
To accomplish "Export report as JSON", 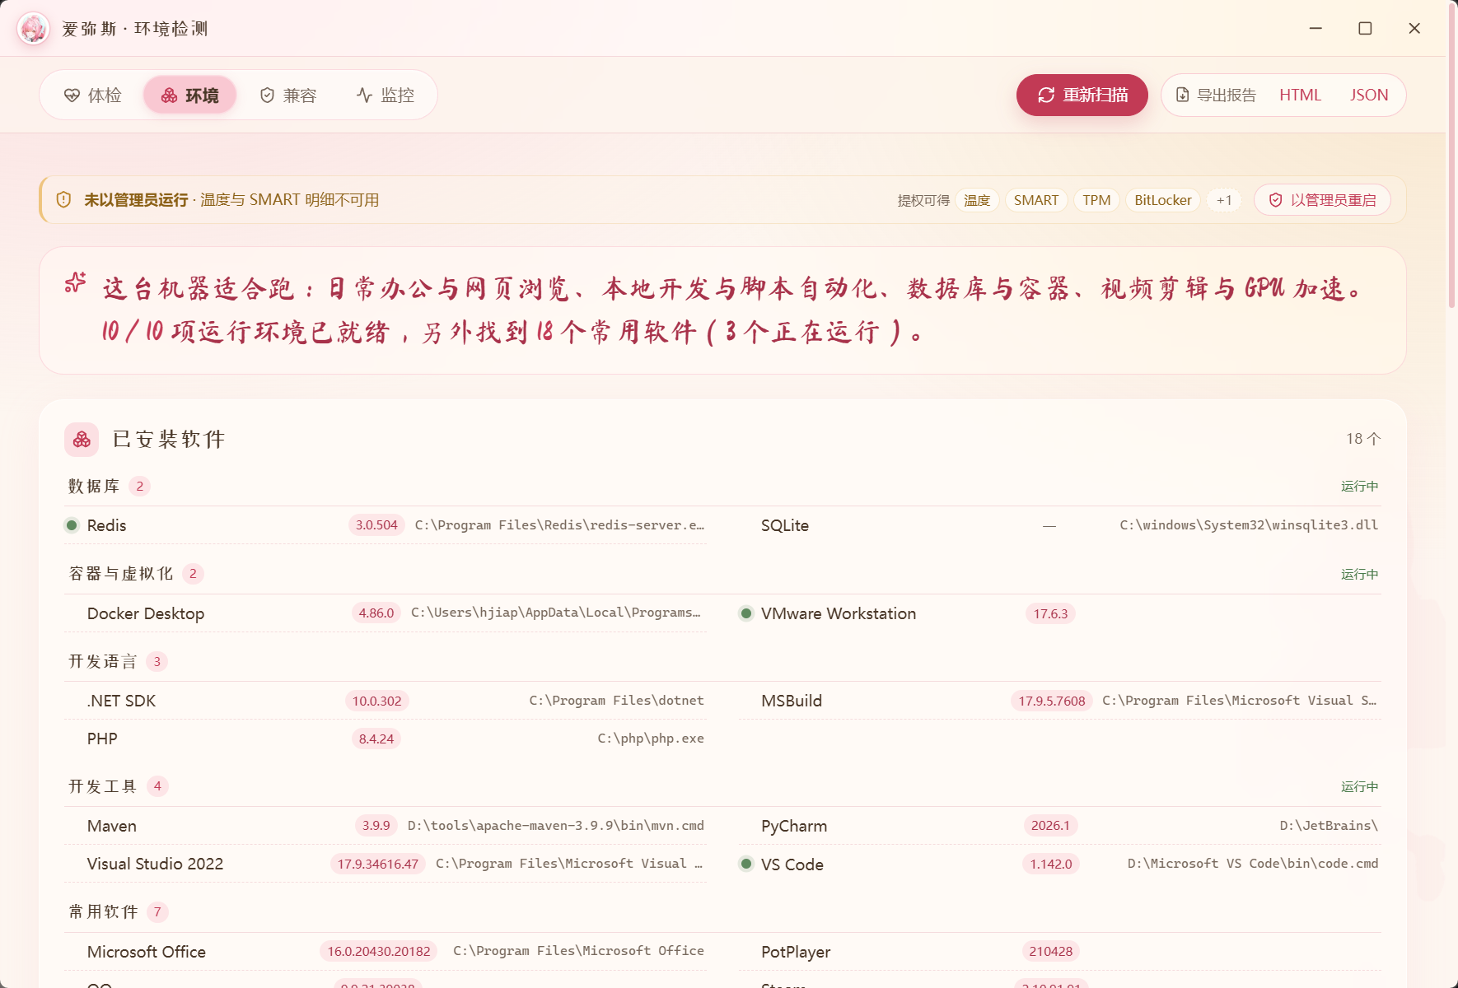I will tap(1369, 96).
